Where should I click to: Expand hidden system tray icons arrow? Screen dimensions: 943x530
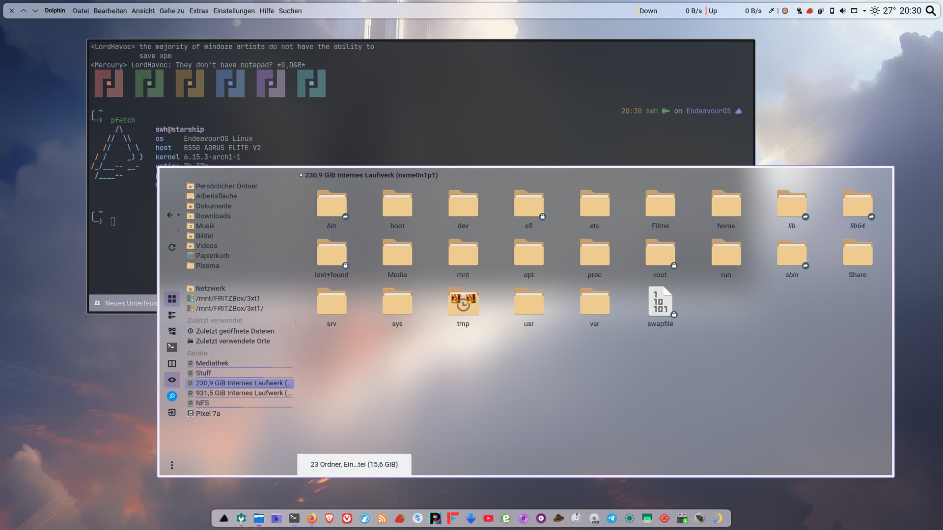click(x=864, y=11)
